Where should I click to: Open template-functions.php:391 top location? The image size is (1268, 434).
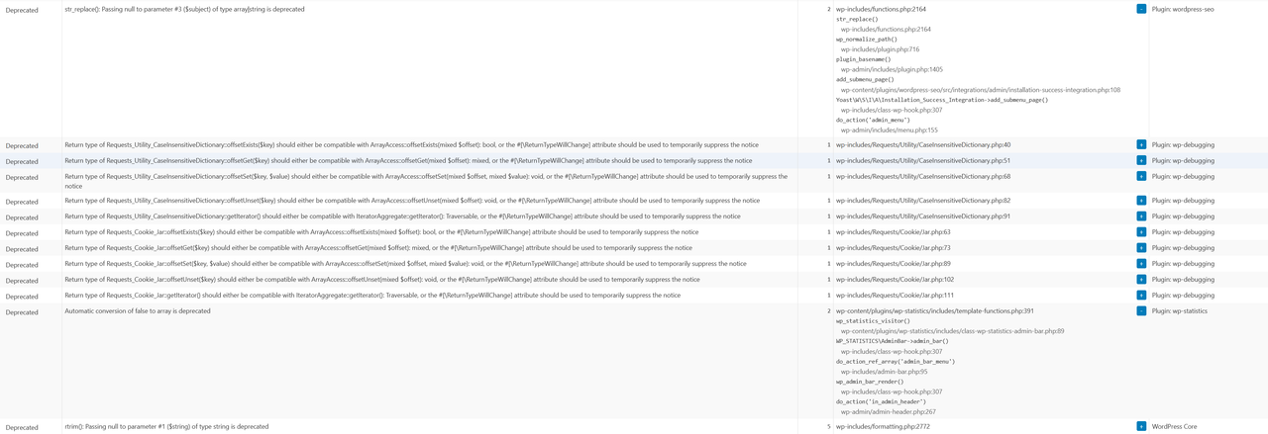pos(934,310)
